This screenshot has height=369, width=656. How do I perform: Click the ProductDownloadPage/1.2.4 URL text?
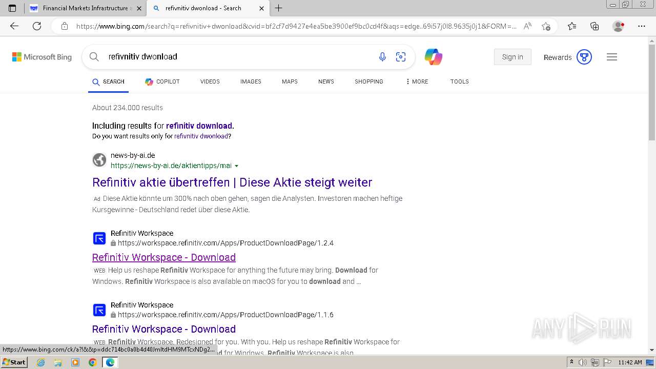pos(225,243)
